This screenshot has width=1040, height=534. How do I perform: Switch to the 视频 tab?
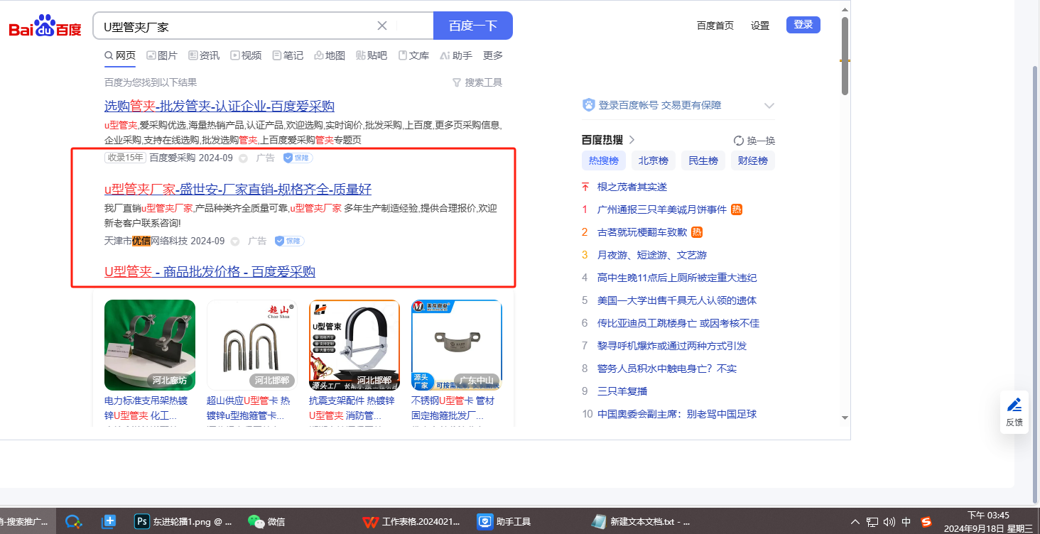point(246,55)
